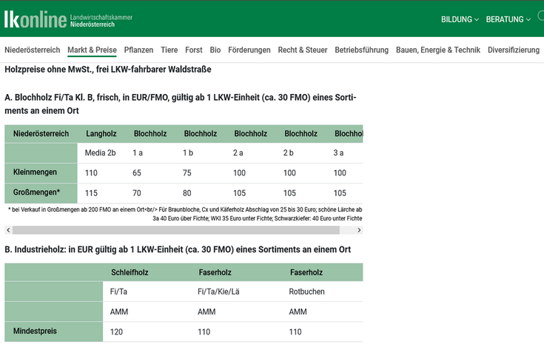This screenshot has height=353, width=544.
Task: Open the Diversifizierung nav item
Action: click(514, 50)
